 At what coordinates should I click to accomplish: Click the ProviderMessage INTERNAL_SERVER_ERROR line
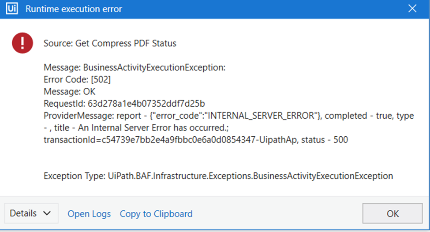tap(229, 116)
